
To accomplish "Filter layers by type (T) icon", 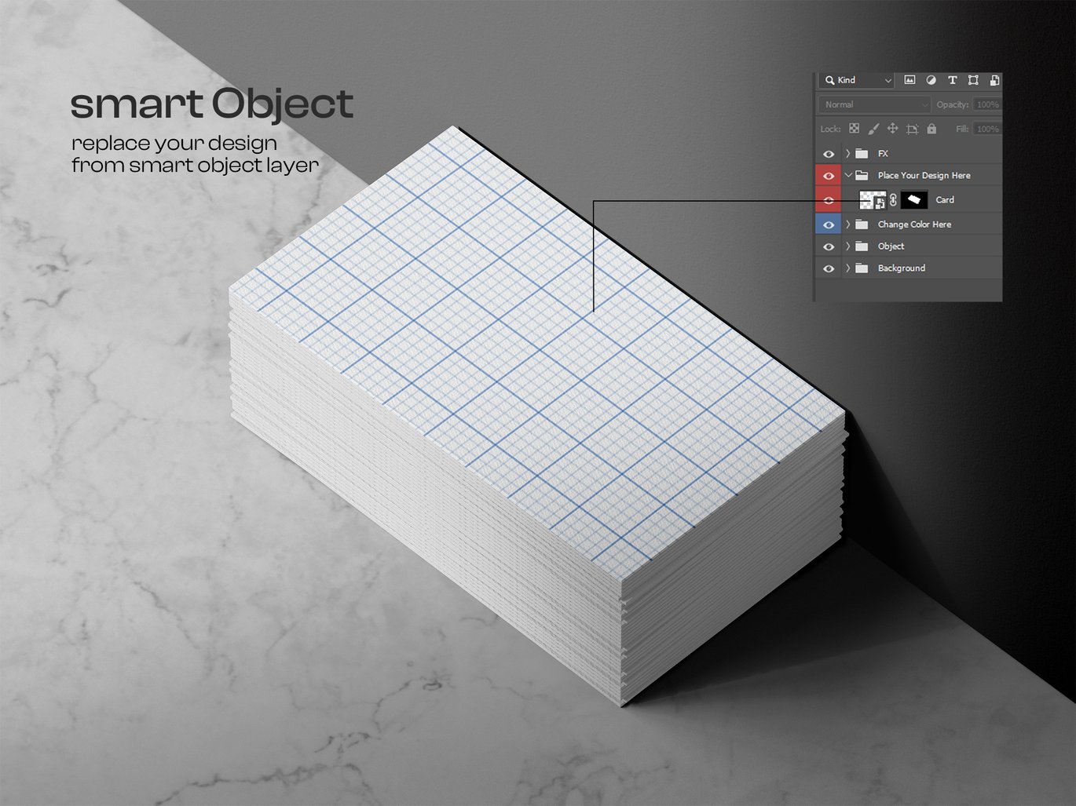I will 952,80.
